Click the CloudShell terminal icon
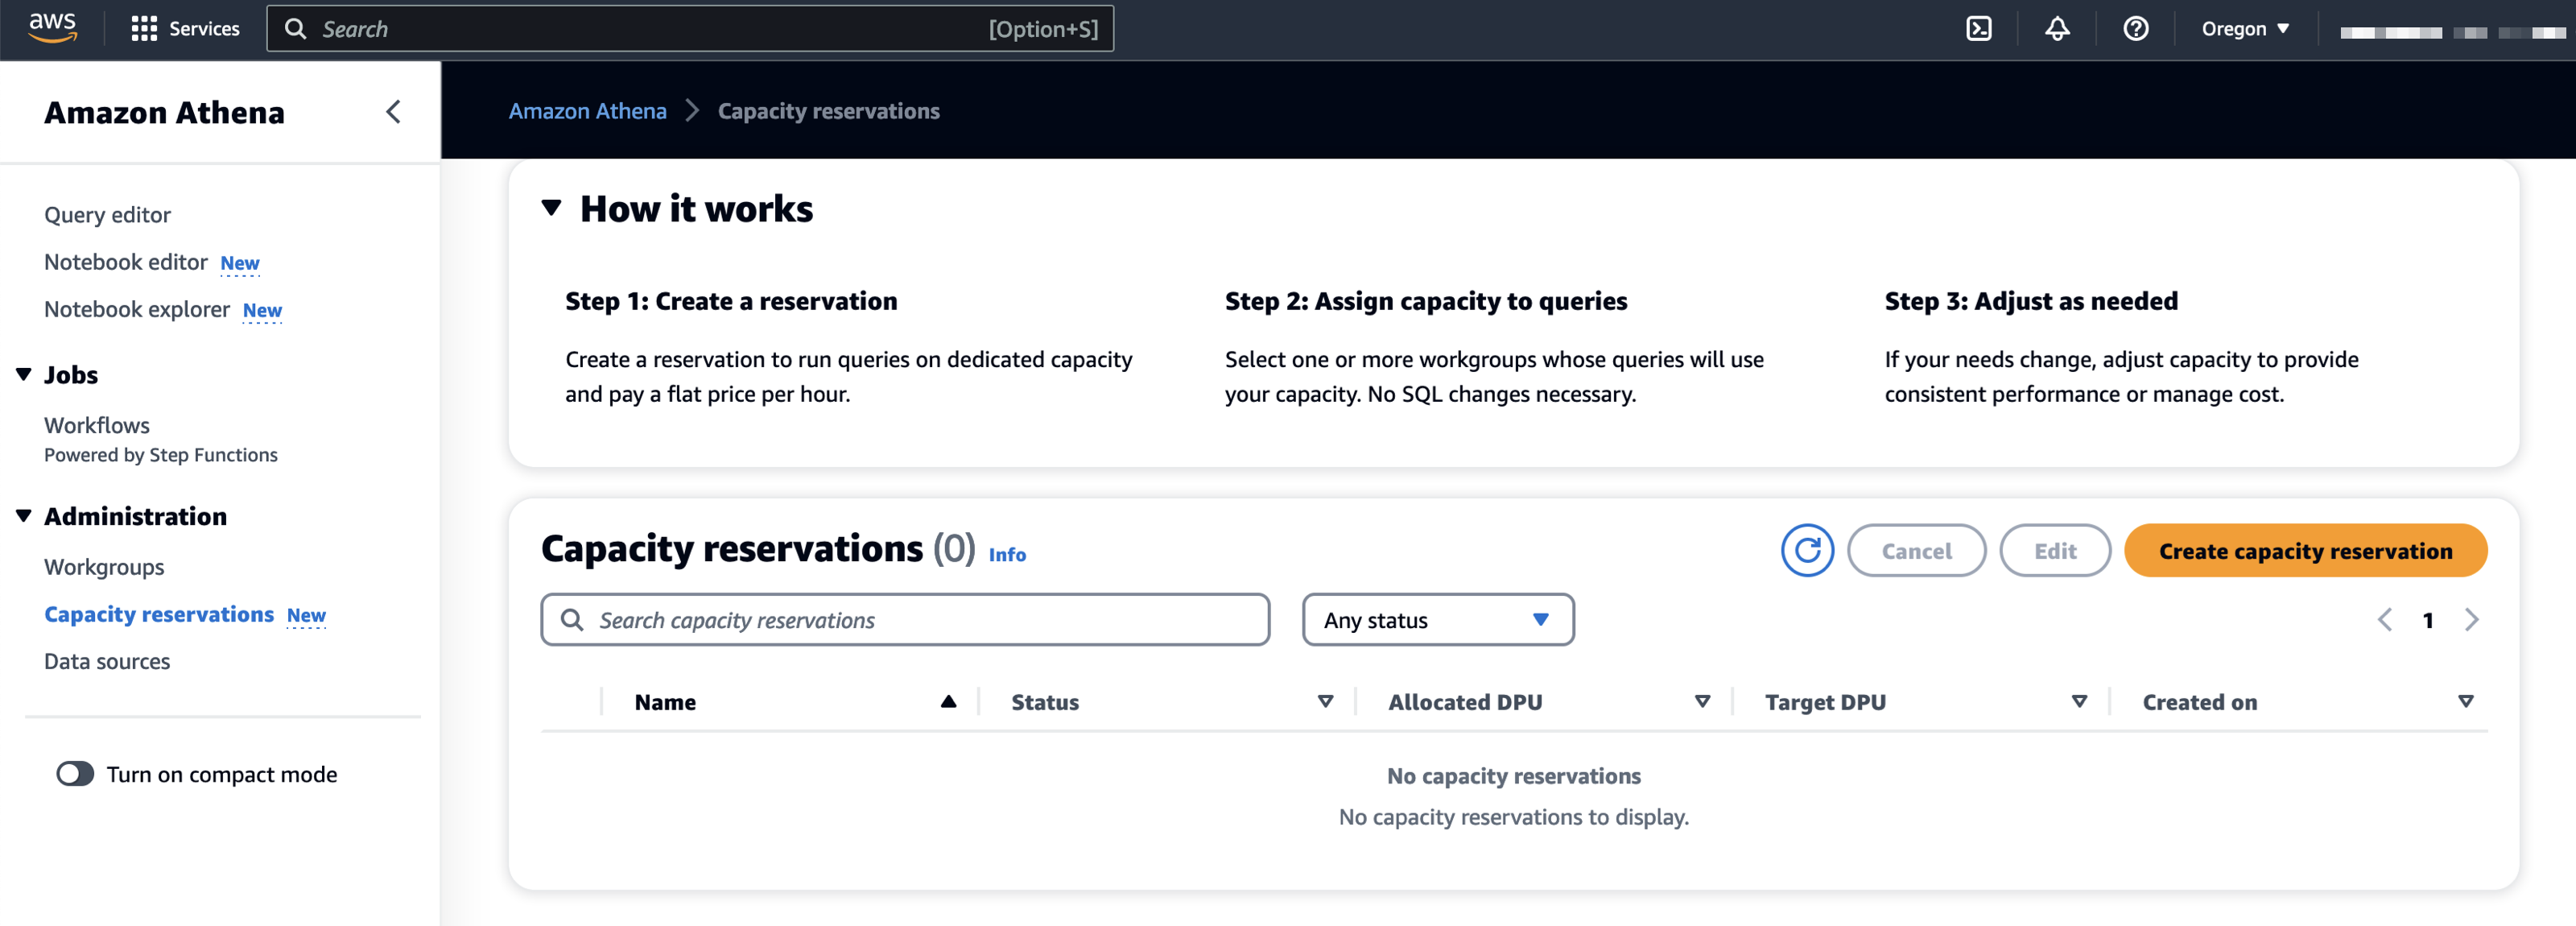Viewport: 2576px width, 926px height. pos(1979,30)
